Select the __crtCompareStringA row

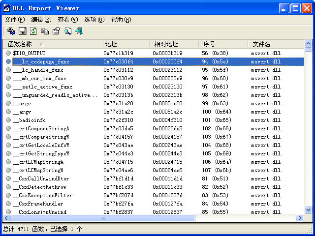click(154, 128)
